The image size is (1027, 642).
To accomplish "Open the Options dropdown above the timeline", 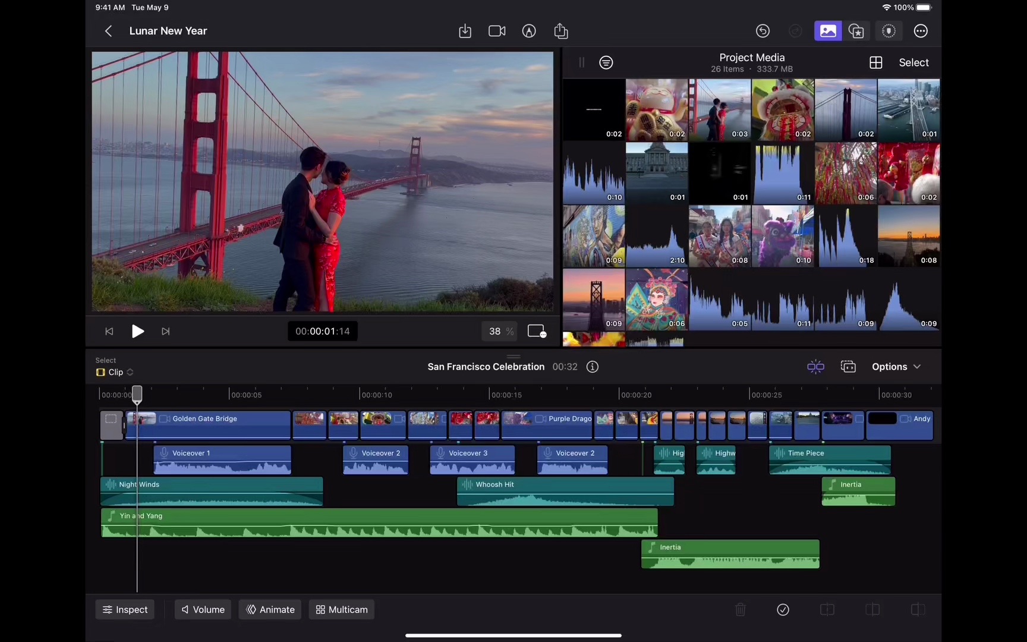I will (896, 367).
